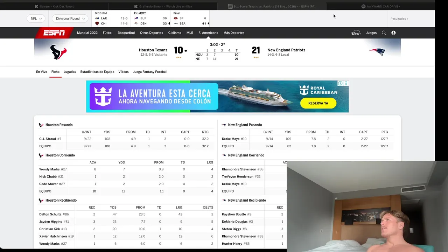Open Estadísticas de Equipo tab
448x252 pixels.
coord(97,72)
